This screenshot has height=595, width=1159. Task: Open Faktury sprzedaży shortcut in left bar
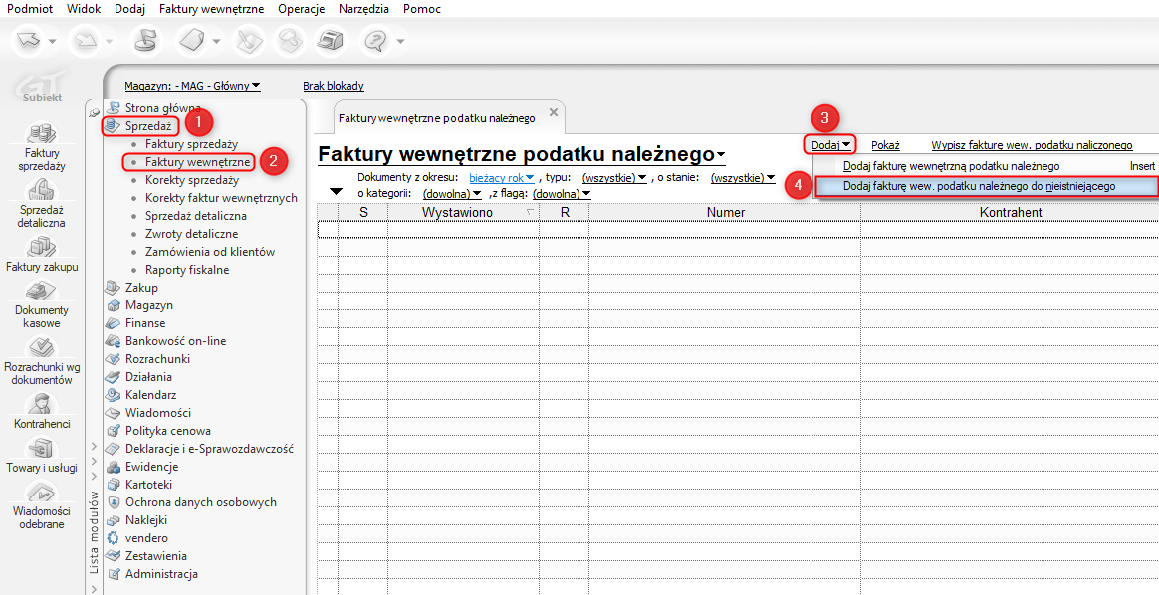tap(42, 147)
